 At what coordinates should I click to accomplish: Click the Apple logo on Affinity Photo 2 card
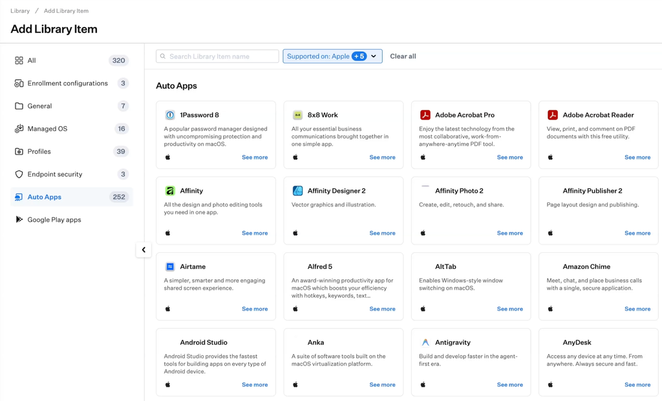[423, 233]
